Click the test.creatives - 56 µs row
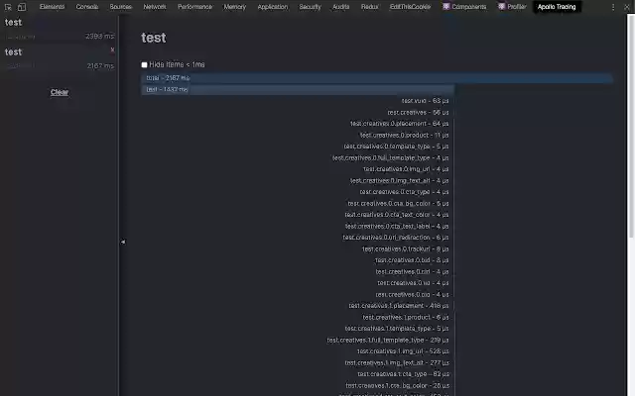 tap(418, 112)
